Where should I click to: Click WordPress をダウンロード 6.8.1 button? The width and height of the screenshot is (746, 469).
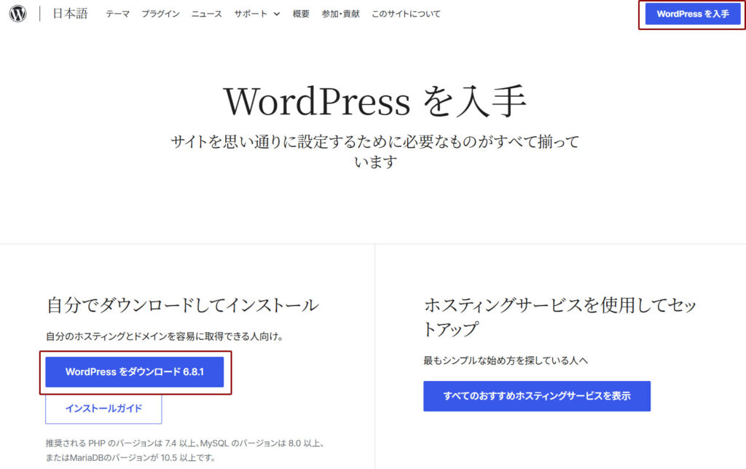pyautogui.click(x=135, y=372)
